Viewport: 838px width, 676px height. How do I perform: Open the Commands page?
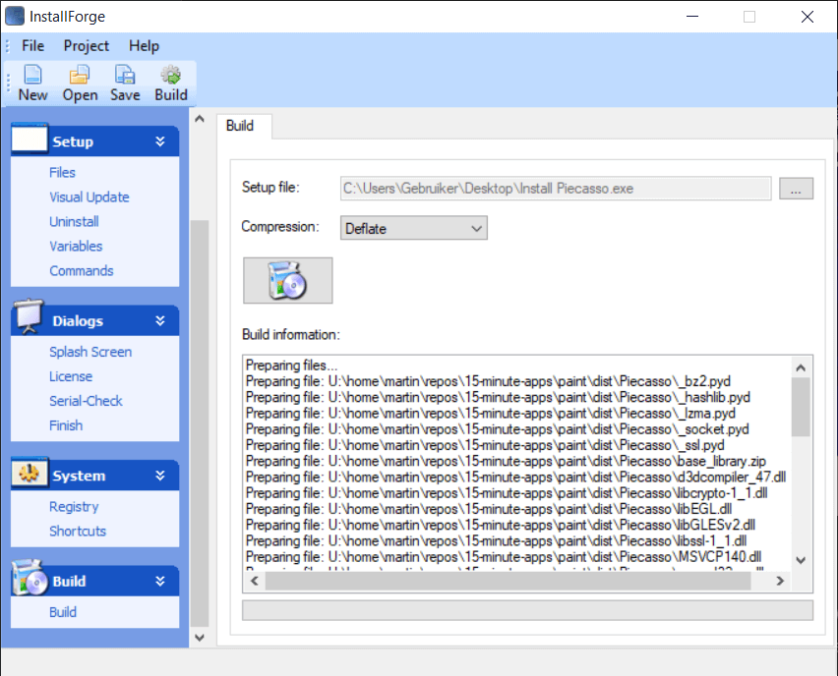click(82, 271)
